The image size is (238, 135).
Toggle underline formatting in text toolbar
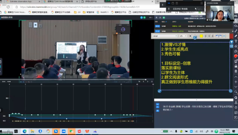[x=197, y=36]
